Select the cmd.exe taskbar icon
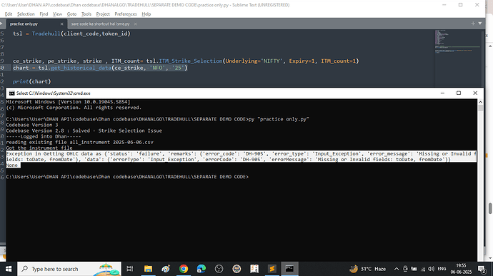This screenshot has height=276, width=493. (x=289, y=269)
